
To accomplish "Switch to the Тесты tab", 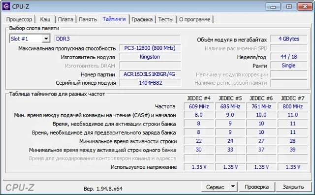I will coord(166,19).
